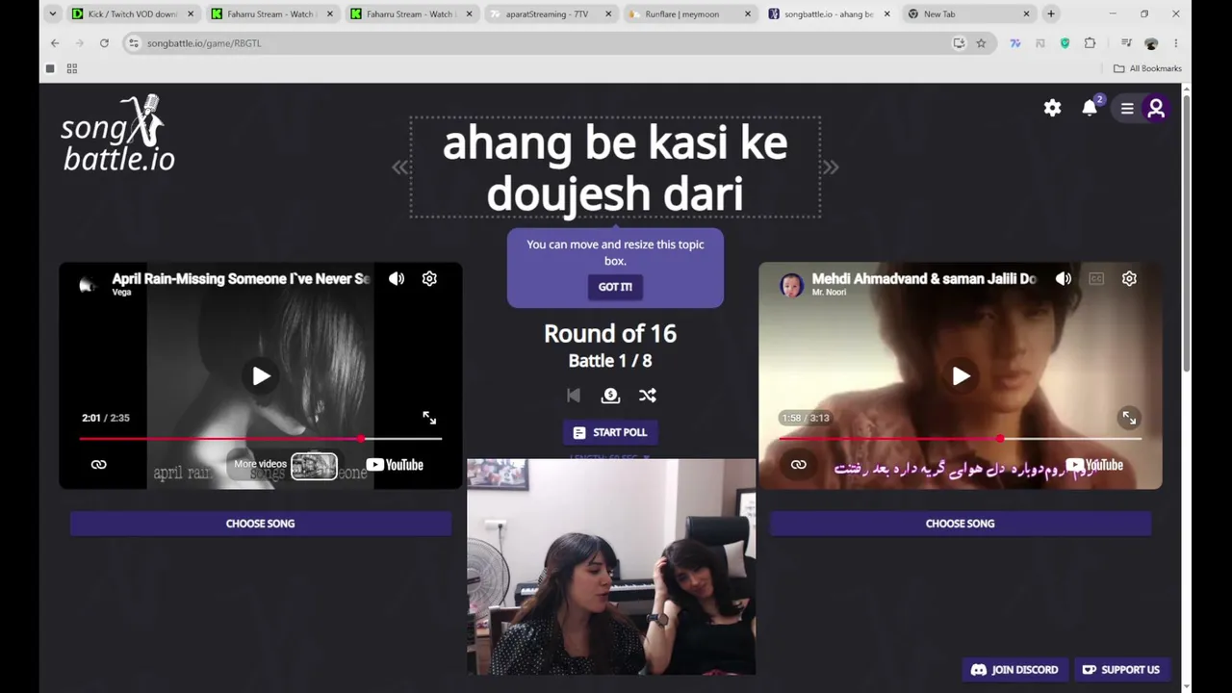The height and width of the screenshot is (693, 1232).
Task: Open April Rain video settings gear
Action: click(x=429, y=279)
